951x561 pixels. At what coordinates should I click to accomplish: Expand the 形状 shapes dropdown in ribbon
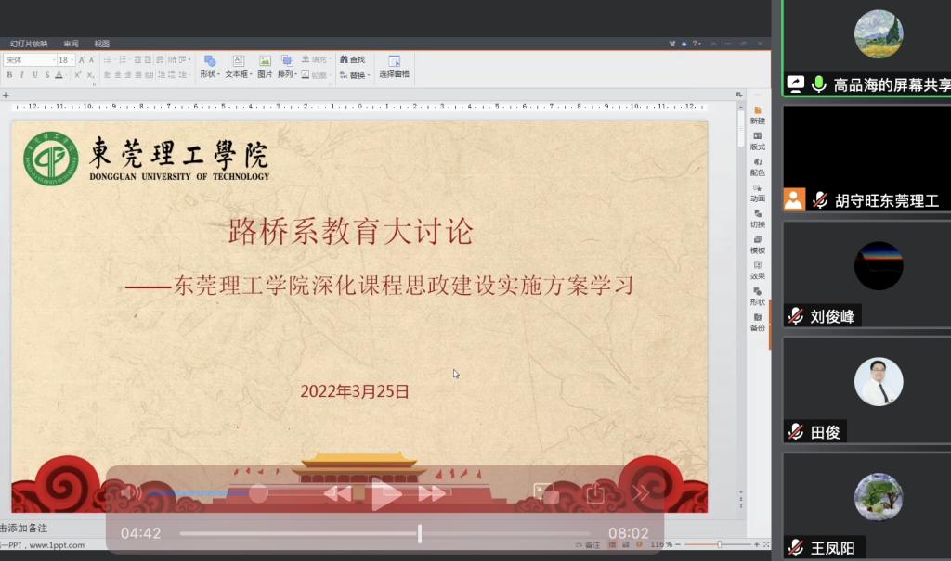[x=209, y=74]
